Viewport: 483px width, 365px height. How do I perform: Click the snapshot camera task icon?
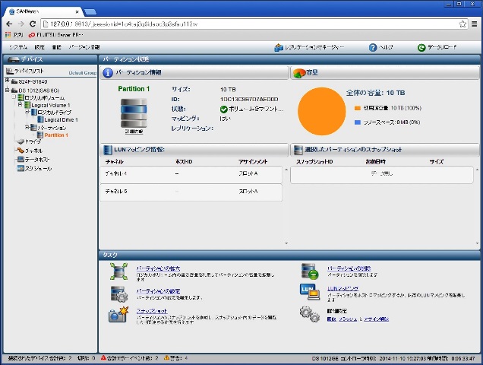(118, 314)
